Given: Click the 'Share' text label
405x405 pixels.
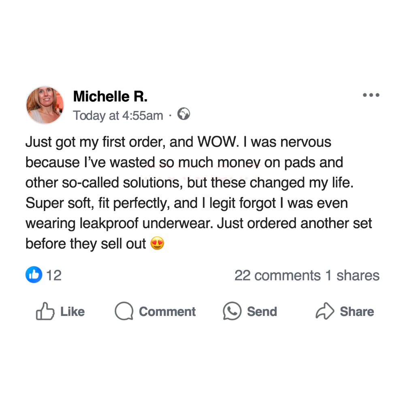Looking at the screenshot, I should [x=357, y=311].
